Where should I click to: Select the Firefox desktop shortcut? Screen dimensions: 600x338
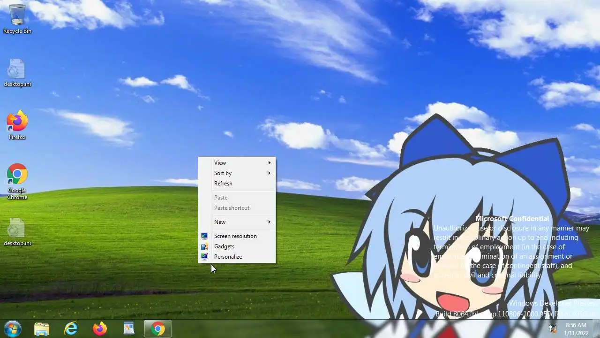[x=17, y=125]
